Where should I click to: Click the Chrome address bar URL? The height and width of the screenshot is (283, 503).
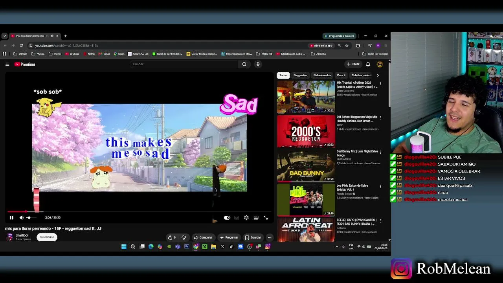pyautogui.click(x=66, y=46)
